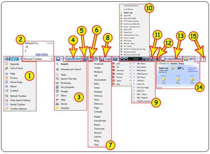Click the first round radio player button
Screen dimensions: 210x154
point(122,59)
